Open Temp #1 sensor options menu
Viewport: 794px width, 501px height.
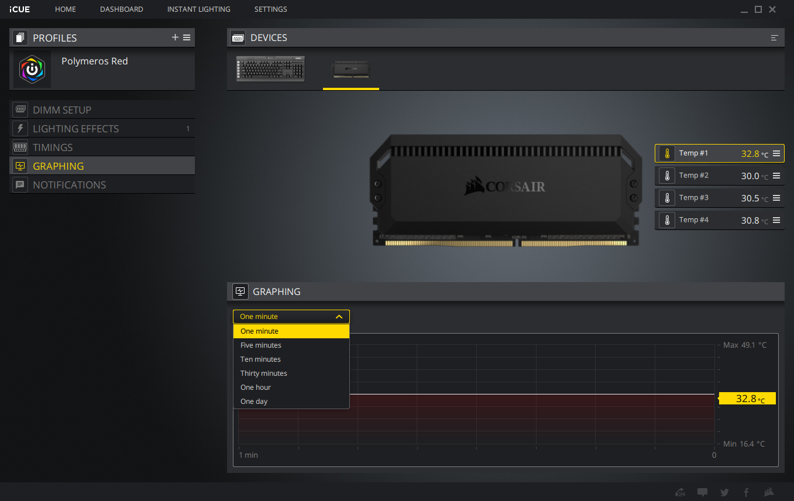776,153
